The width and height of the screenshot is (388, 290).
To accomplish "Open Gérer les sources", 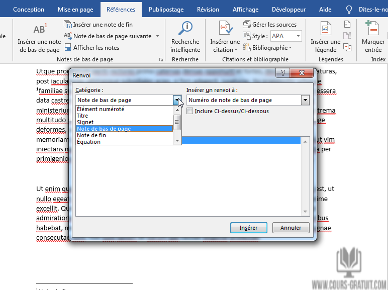I will (x=269, y=24).
